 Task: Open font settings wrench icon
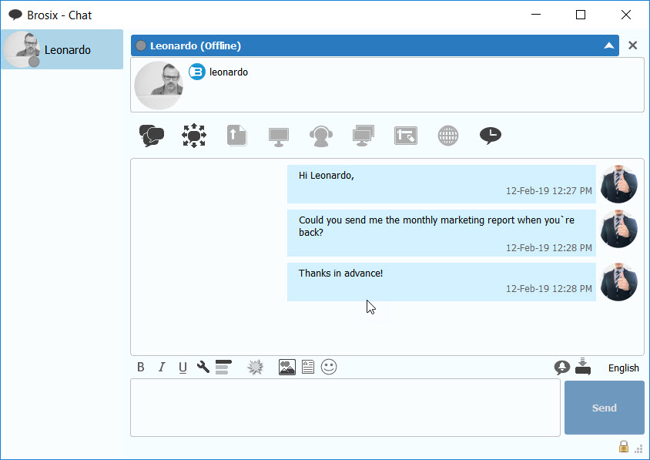point(203,367)
